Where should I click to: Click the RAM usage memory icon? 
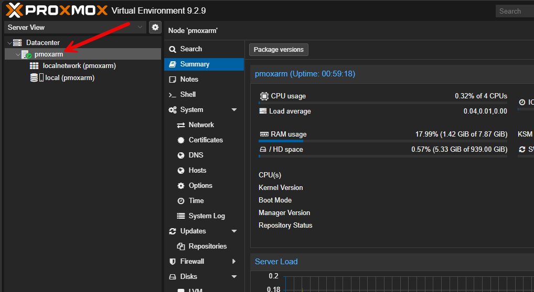(264, 134)
